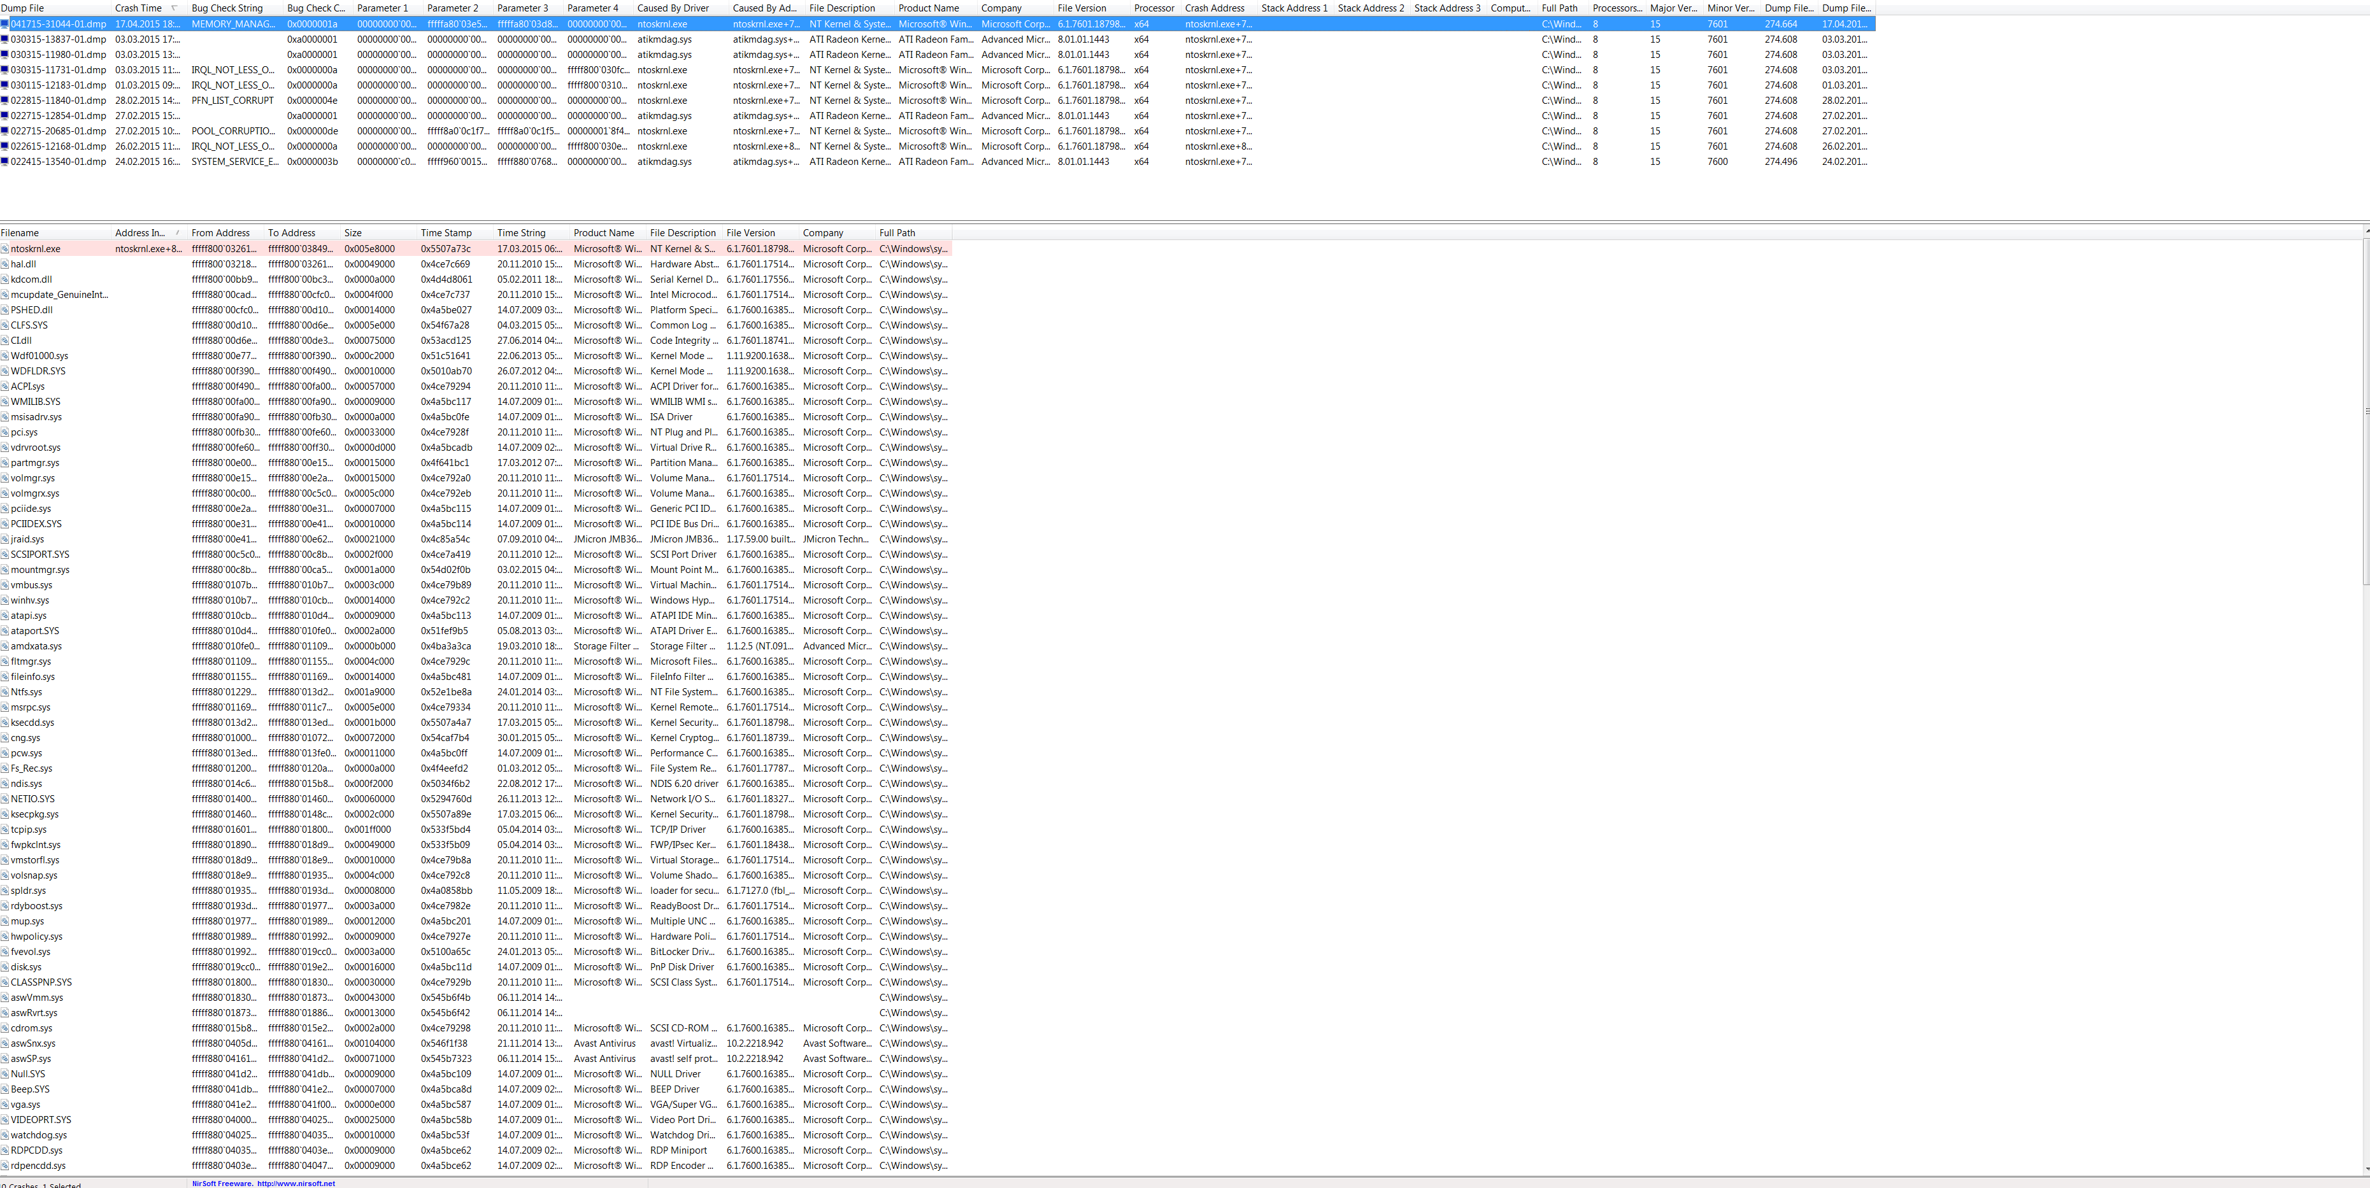Click the icon beside 030315-13837-01.dmp

[x=4, y=39]
